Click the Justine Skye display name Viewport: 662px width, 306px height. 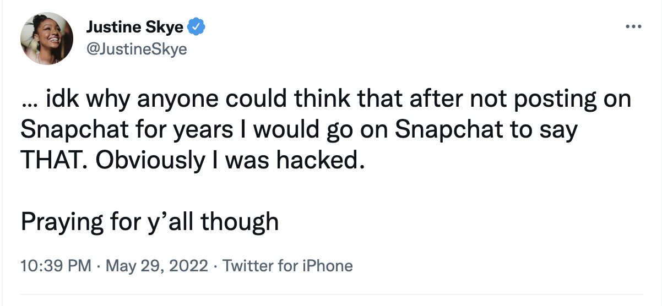tap(136, 26)
